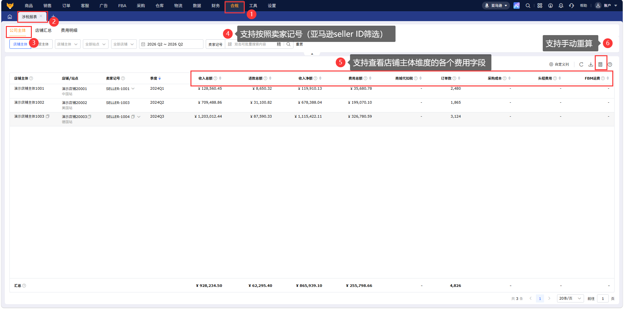
Task: Click the orange fox logo in the top bar
Action: pos(10,6)
